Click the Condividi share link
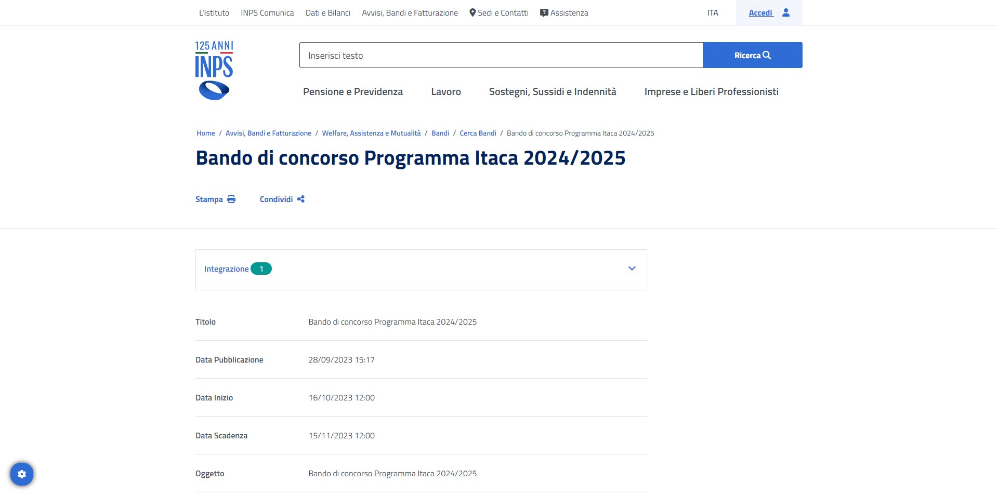Image resolution: width=998 pixels, height=496 pixels. (x=282, y=199)
